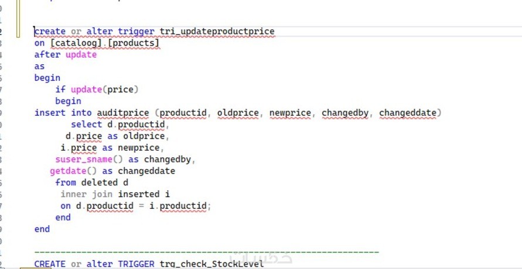Click the 'select' keyword
Screen dimensions: 522x269
(87, 124)
